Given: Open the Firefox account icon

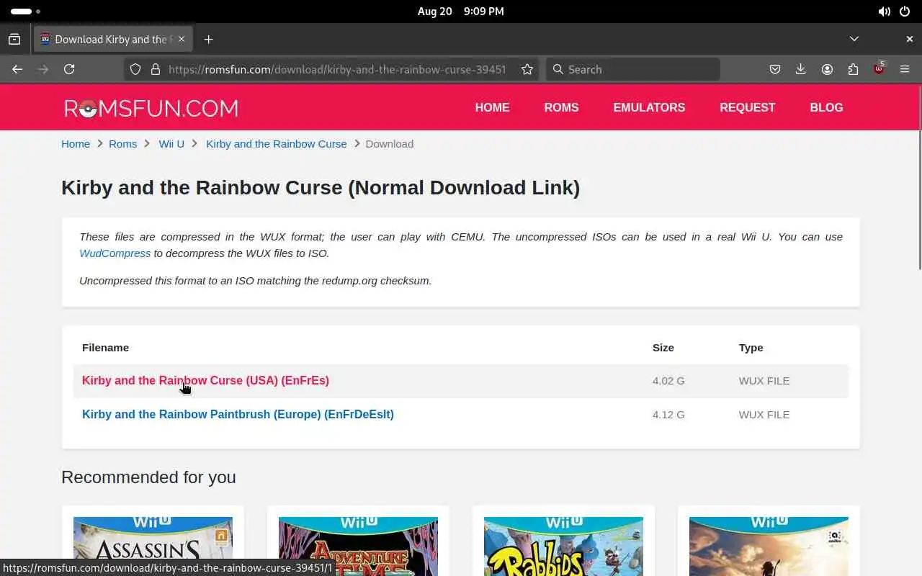Looking at the screenshot, I should [x=827, y=69].
